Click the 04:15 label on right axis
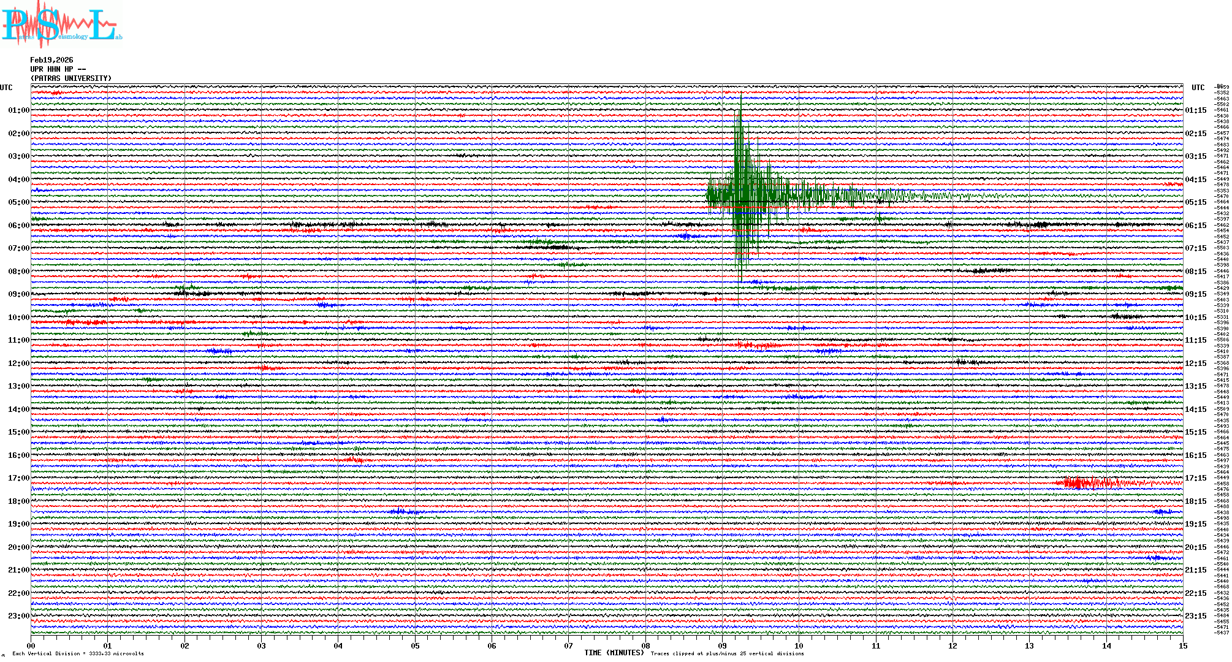This screenshot has height=662, width=1232. click(1195, 180)
